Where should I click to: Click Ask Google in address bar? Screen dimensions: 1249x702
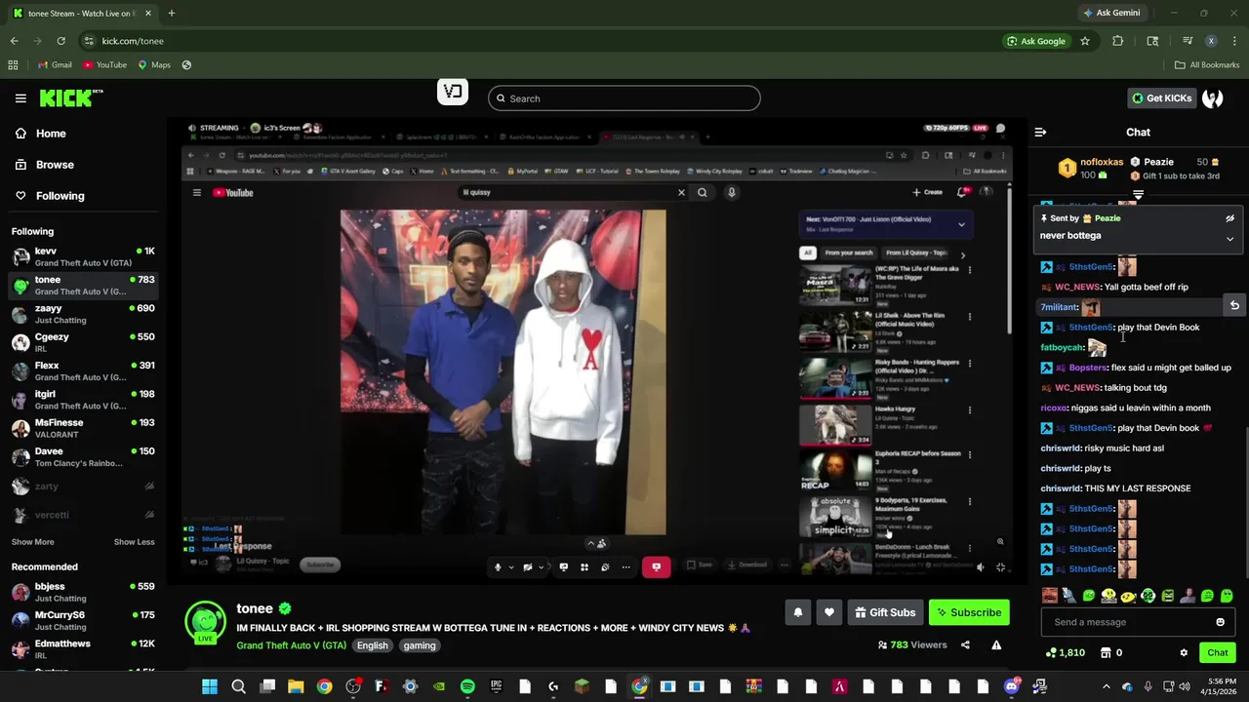point(1036,41)
